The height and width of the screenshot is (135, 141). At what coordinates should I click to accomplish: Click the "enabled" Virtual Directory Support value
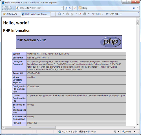tap(31, 77)
